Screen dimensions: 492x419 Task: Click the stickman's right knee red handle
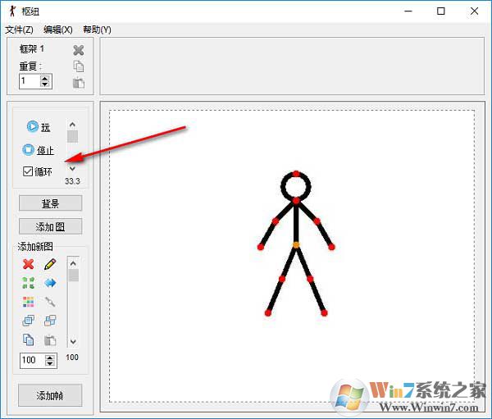(310, 279)
